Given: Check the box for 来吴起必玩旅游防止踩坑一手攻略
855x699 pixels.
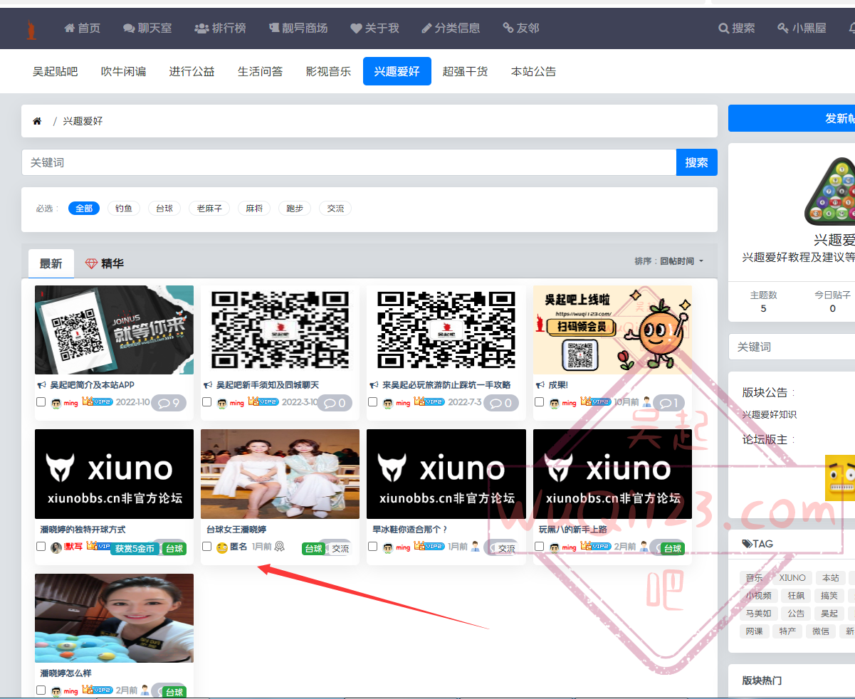Looking at the screenshot, I should 372,402.
